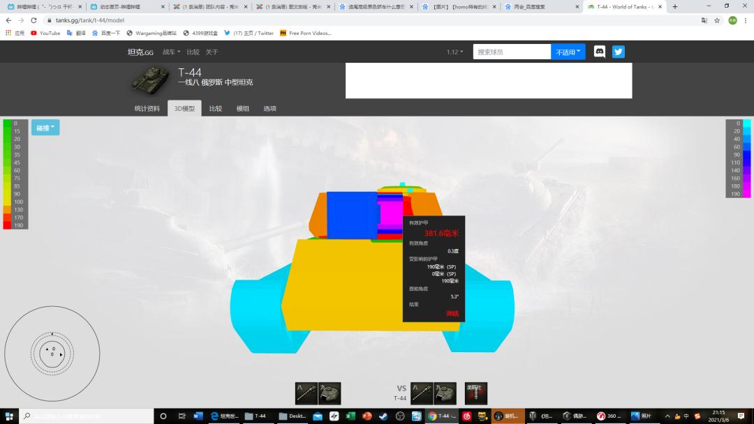Bookmark this page with star icon
This screenshot has height=424, width=754.
[x=717, y=20]
